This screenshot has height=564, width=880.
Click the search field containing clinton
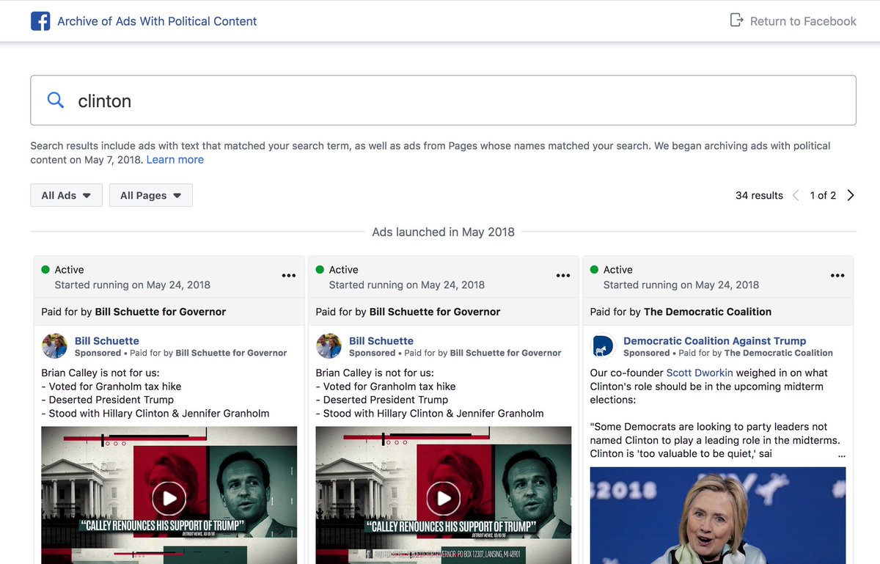[x=443, y=100]
